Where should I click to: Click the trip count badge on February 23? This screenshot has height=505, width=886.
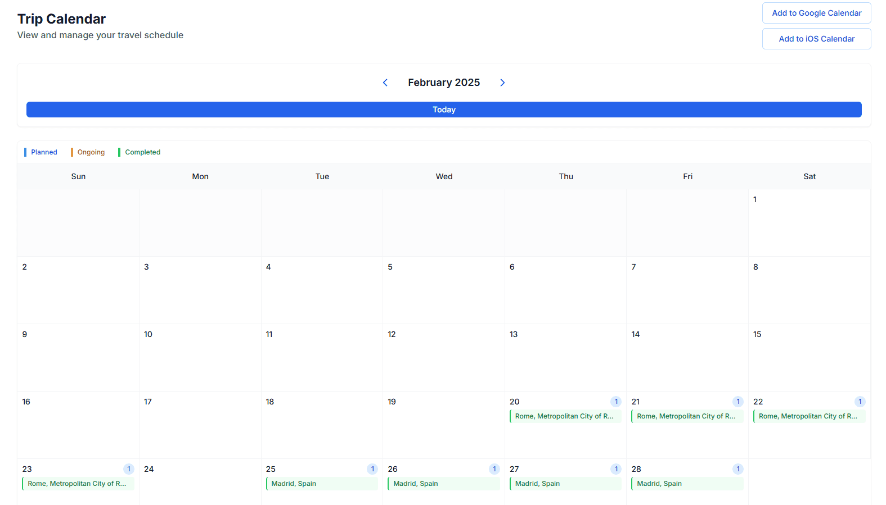click(x=129, y=469)
